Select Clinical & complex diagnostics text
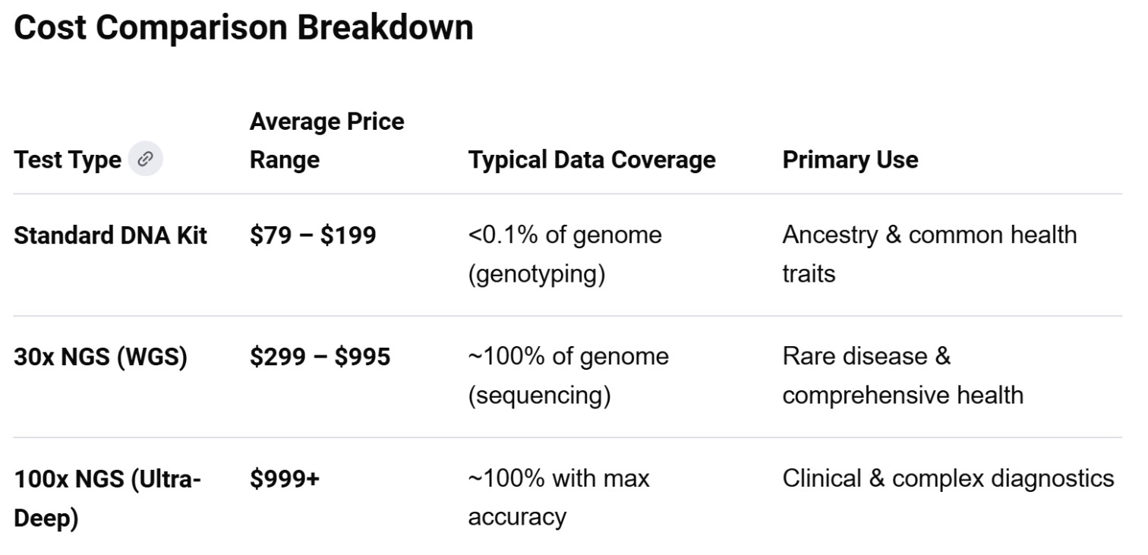1148x555 pixels. (948, 479)
